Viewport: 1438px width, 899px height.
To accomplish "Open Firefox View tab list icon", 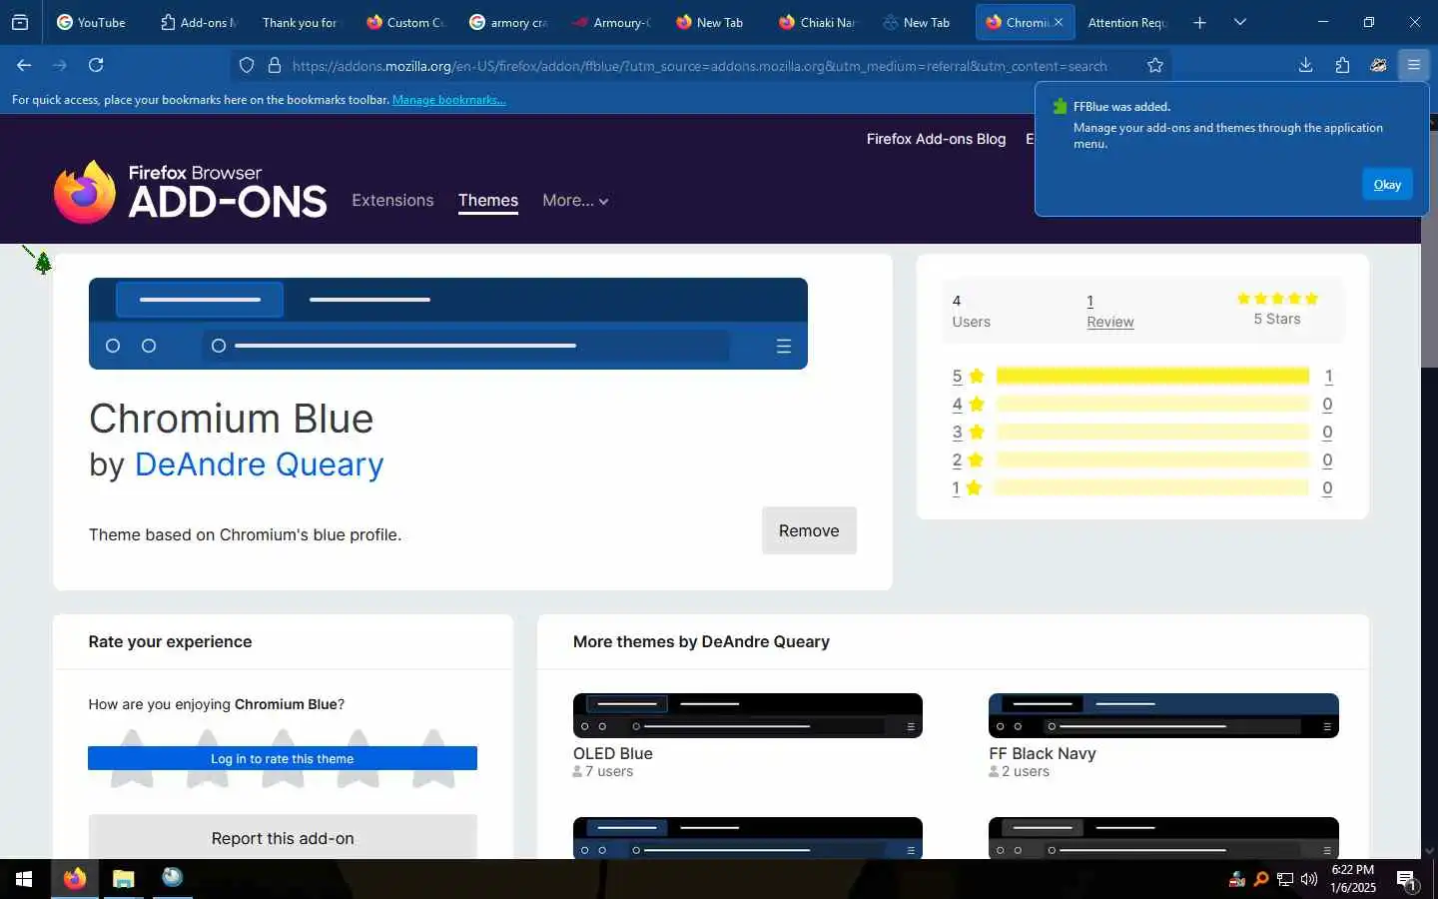I will (x=20, y=22).
